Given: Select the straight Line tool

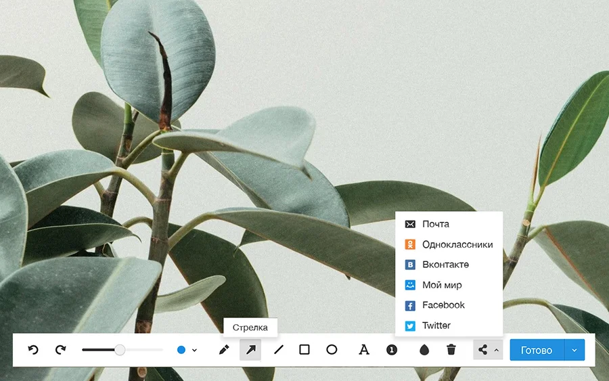Looking at the screenshot, I should click(x=278, y=350).
